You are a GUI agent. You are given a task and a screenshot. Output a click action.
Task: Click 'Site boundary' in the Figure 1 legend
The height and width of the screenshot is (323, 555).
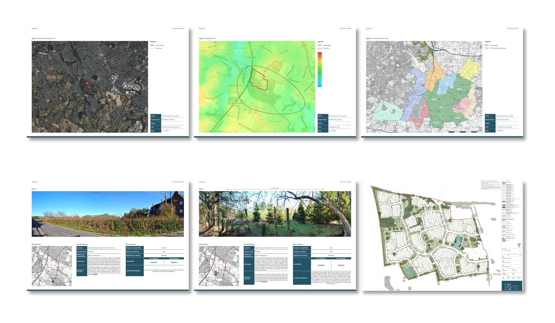tap(160, 45)
